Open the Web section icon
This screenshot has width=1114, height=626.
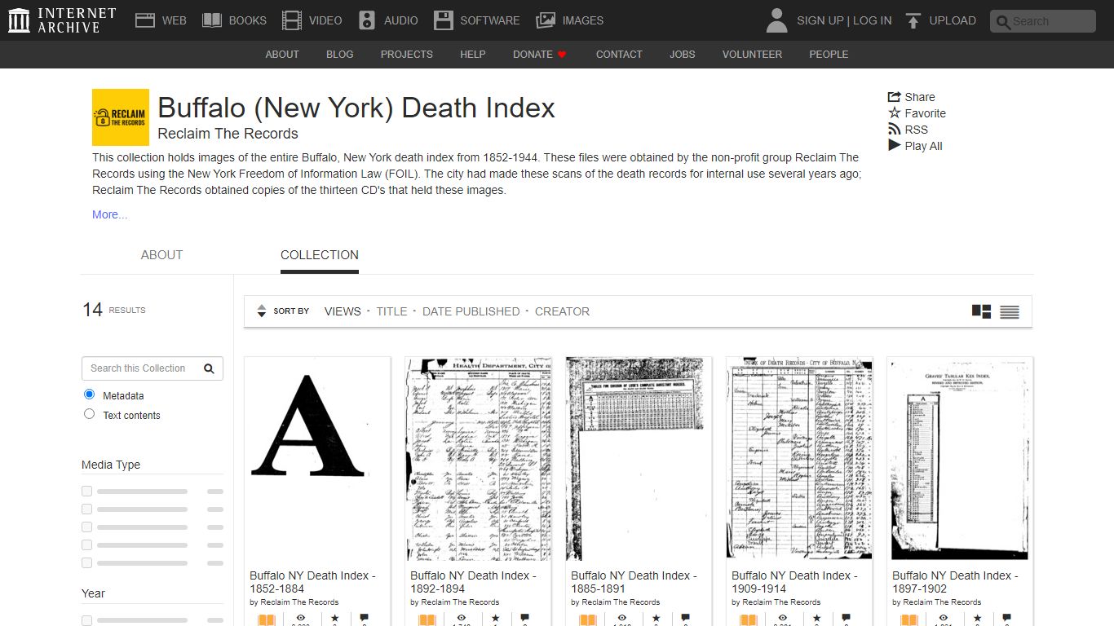145,20
